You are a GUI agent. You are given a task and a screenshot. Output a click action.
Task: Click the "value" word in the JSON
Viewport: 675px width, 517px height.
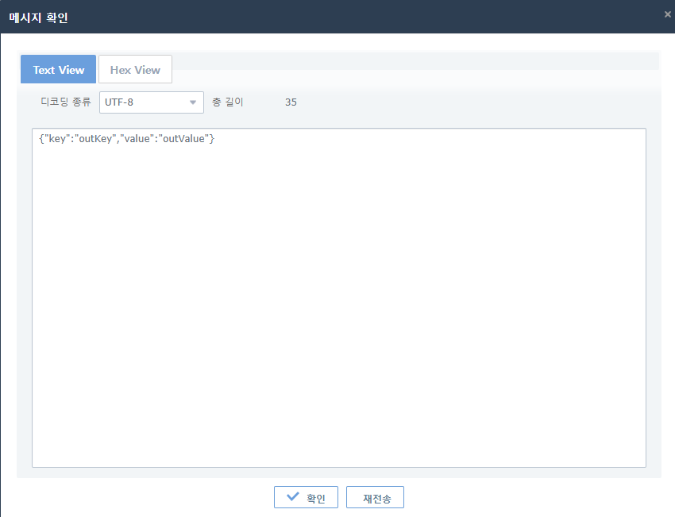coord(137,139)
